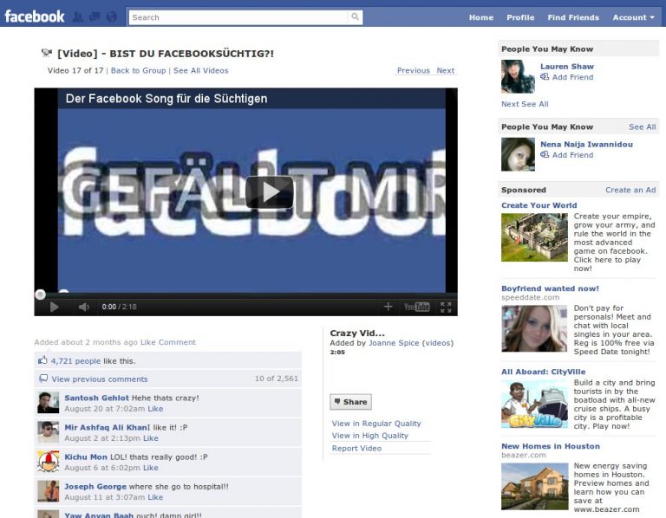This screenshot has height=518, width=666.
Task: Like Joseph George's comment
Action: click(x=155, y=497)
